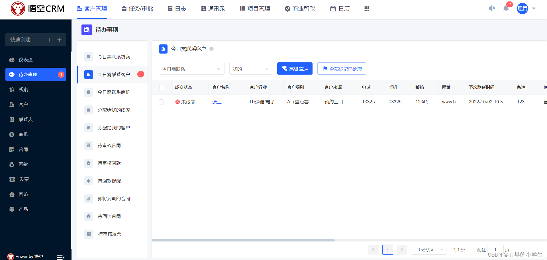Viewport: 547px width, 260px height.
Task: Switch to the 日历 tab
Action: (340, 9)
